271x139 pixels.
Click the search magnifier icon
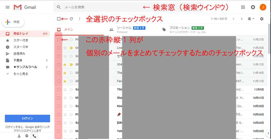click(59, 7)
